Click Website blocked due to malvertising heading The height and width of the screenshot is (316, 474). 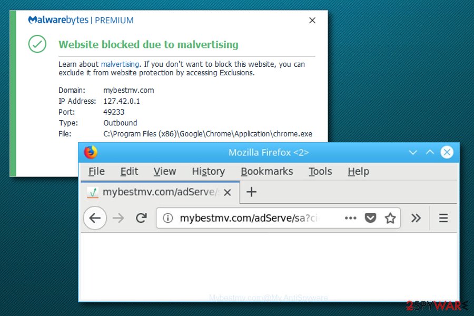coord(149,44)
